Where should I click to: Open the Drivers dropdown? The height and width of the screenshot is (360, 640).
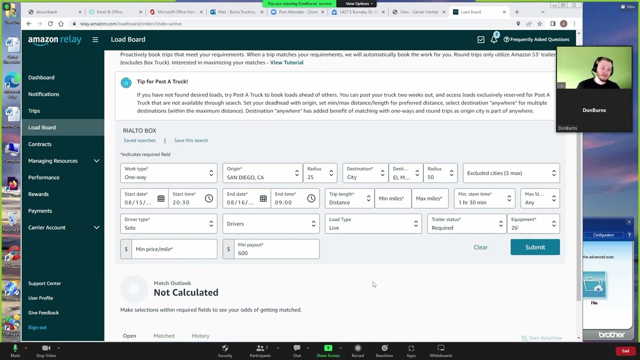click(x=270, y=224)
